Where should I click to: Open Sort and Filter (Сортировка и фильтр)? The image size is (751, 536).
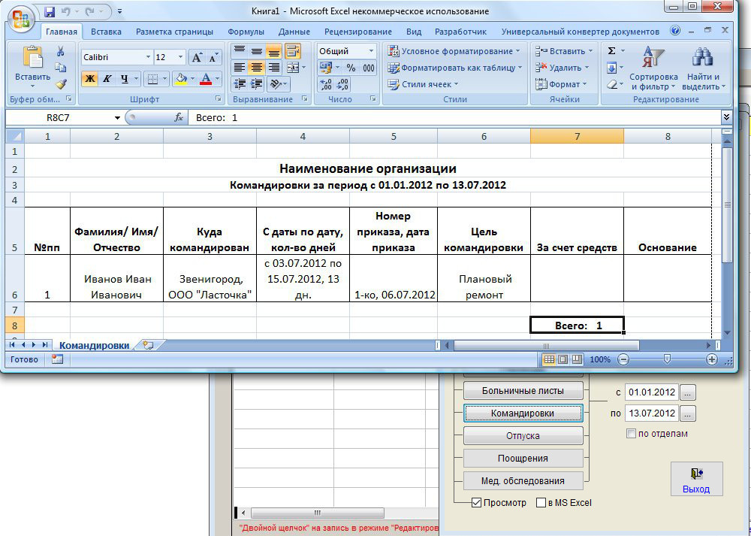point(653,68)
